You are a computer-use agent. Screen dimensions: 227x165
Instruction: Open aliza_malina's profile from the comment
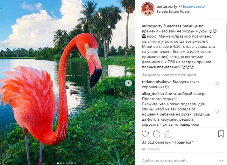click(x=153, y=94)
